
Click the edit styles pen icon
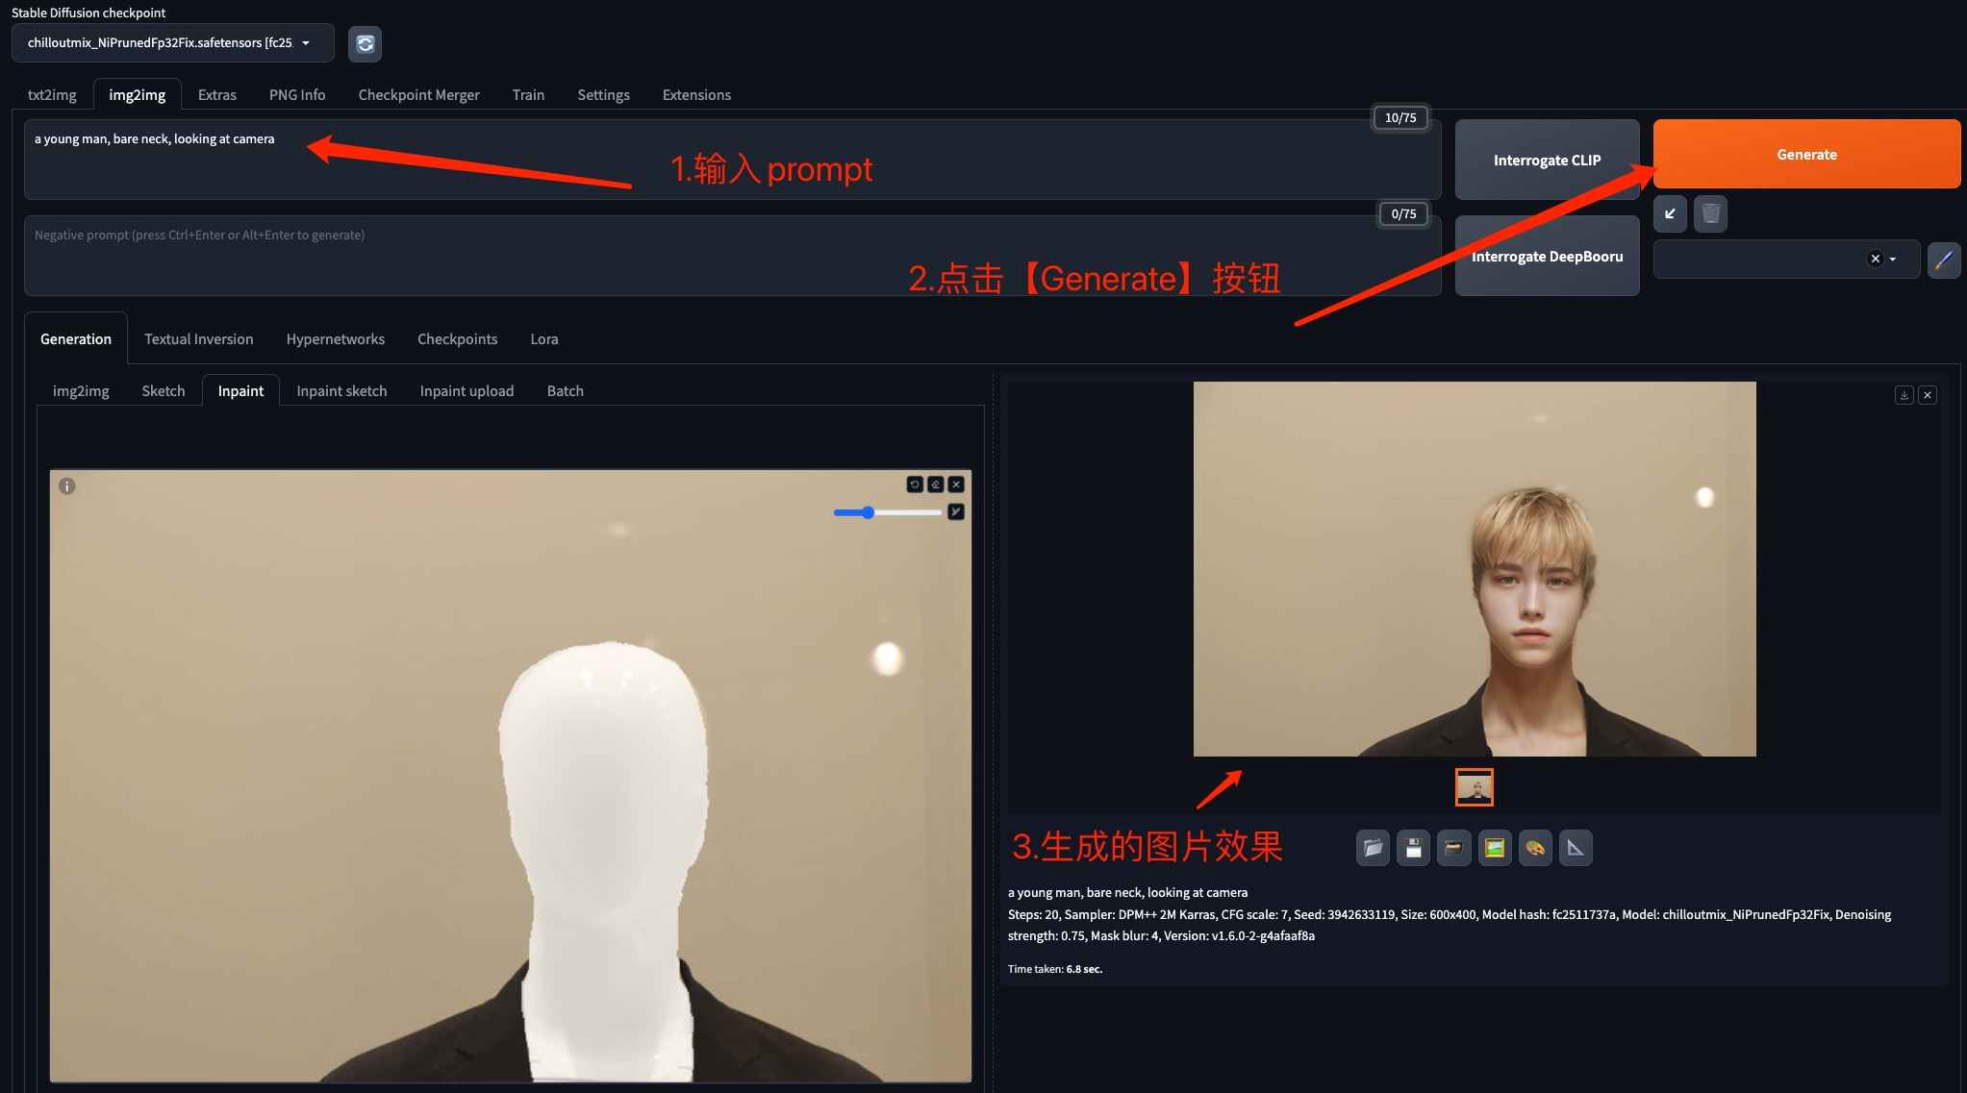pos(1944,260)
